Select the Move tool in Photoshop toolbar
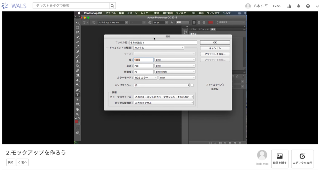Screen dimensions: 322x175 [77, 23]
